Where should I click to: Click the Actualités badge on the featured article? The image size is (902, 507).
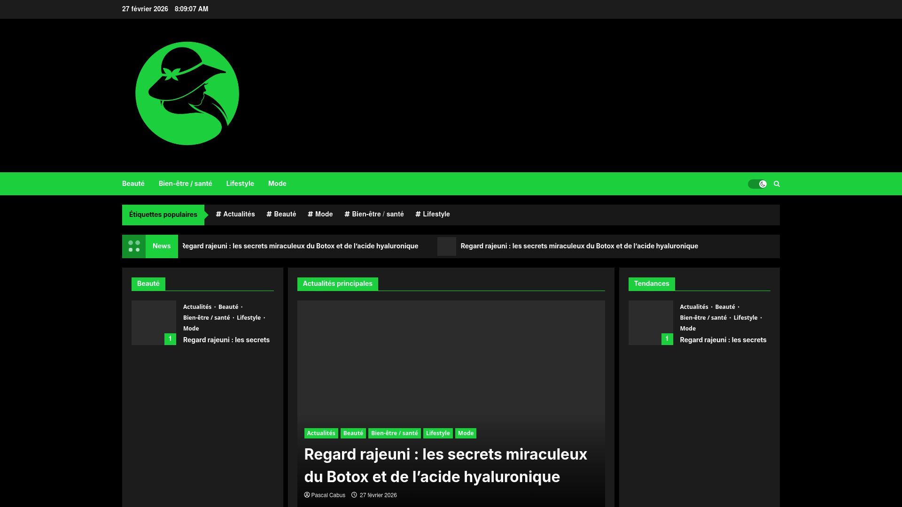click(x=321, y=433)
